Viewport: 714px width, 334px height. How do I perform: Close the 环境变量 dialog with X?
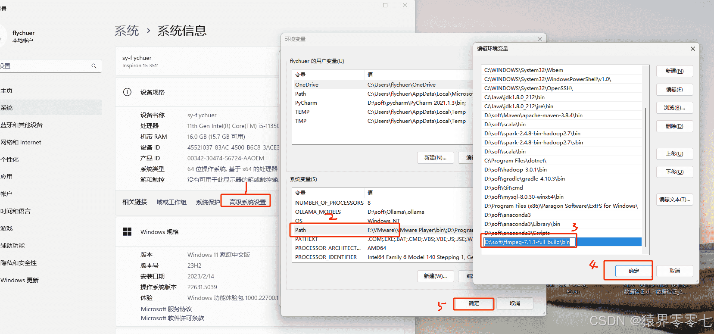click(540, 39)
